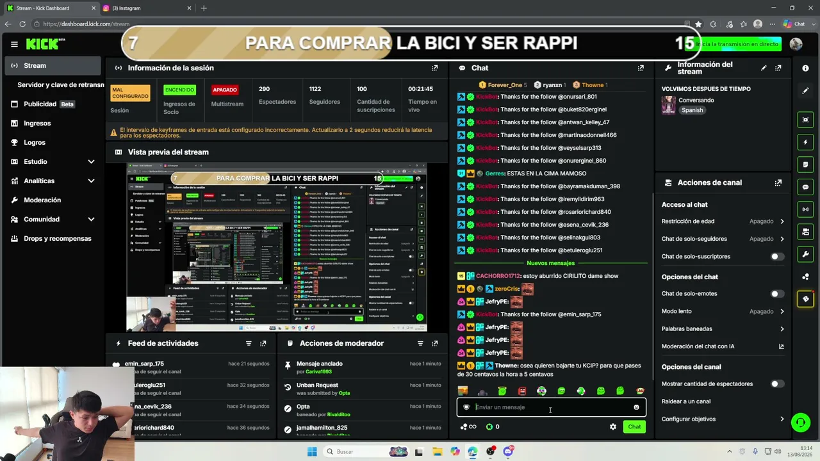The width and height of the screenshot is (820, 461).
Task: Open Configurar objetivos settings
Action: [723, 419]
